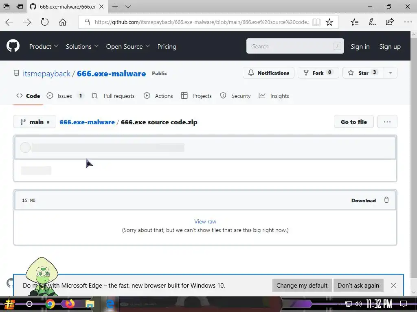Click the Edge icon on the taskbar

(x=110, y=304)
